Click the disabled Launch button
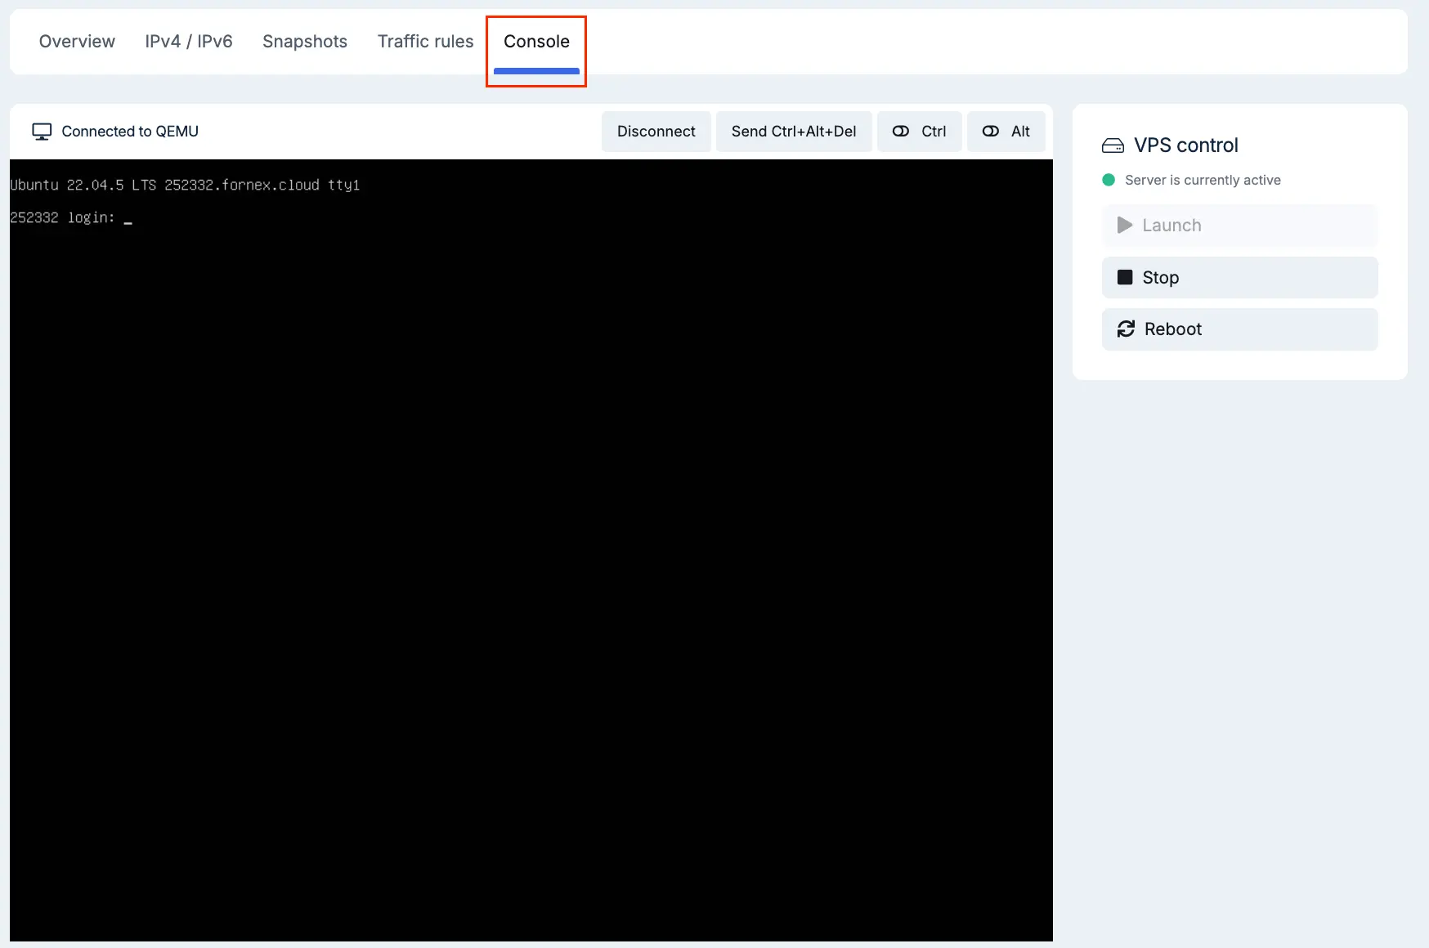 [x=1240, y=226]
